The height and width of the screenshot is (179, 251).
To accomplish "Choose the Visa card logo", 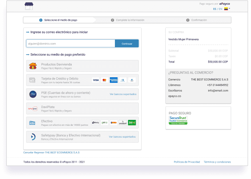I will (96, 80).
